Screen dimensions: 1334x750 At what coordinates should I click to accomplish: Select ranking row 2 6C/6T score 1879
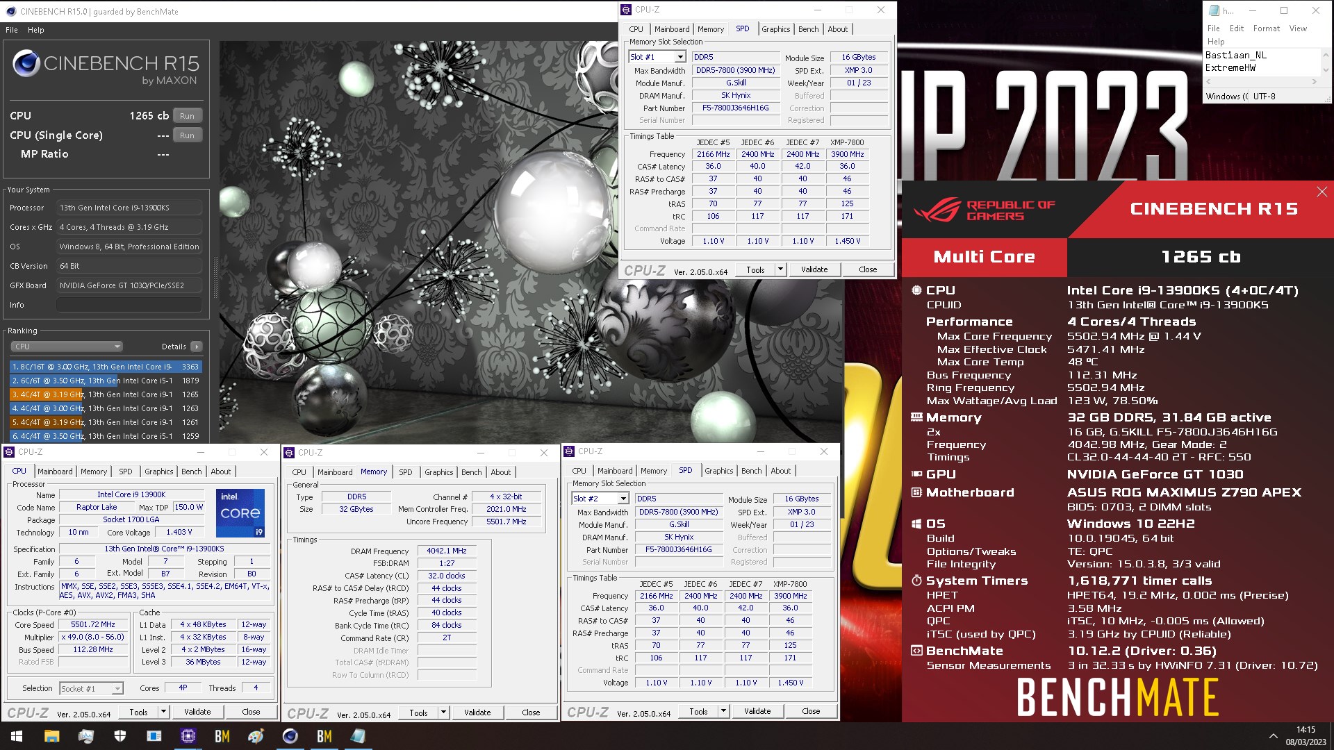click(x=106, y=381)
